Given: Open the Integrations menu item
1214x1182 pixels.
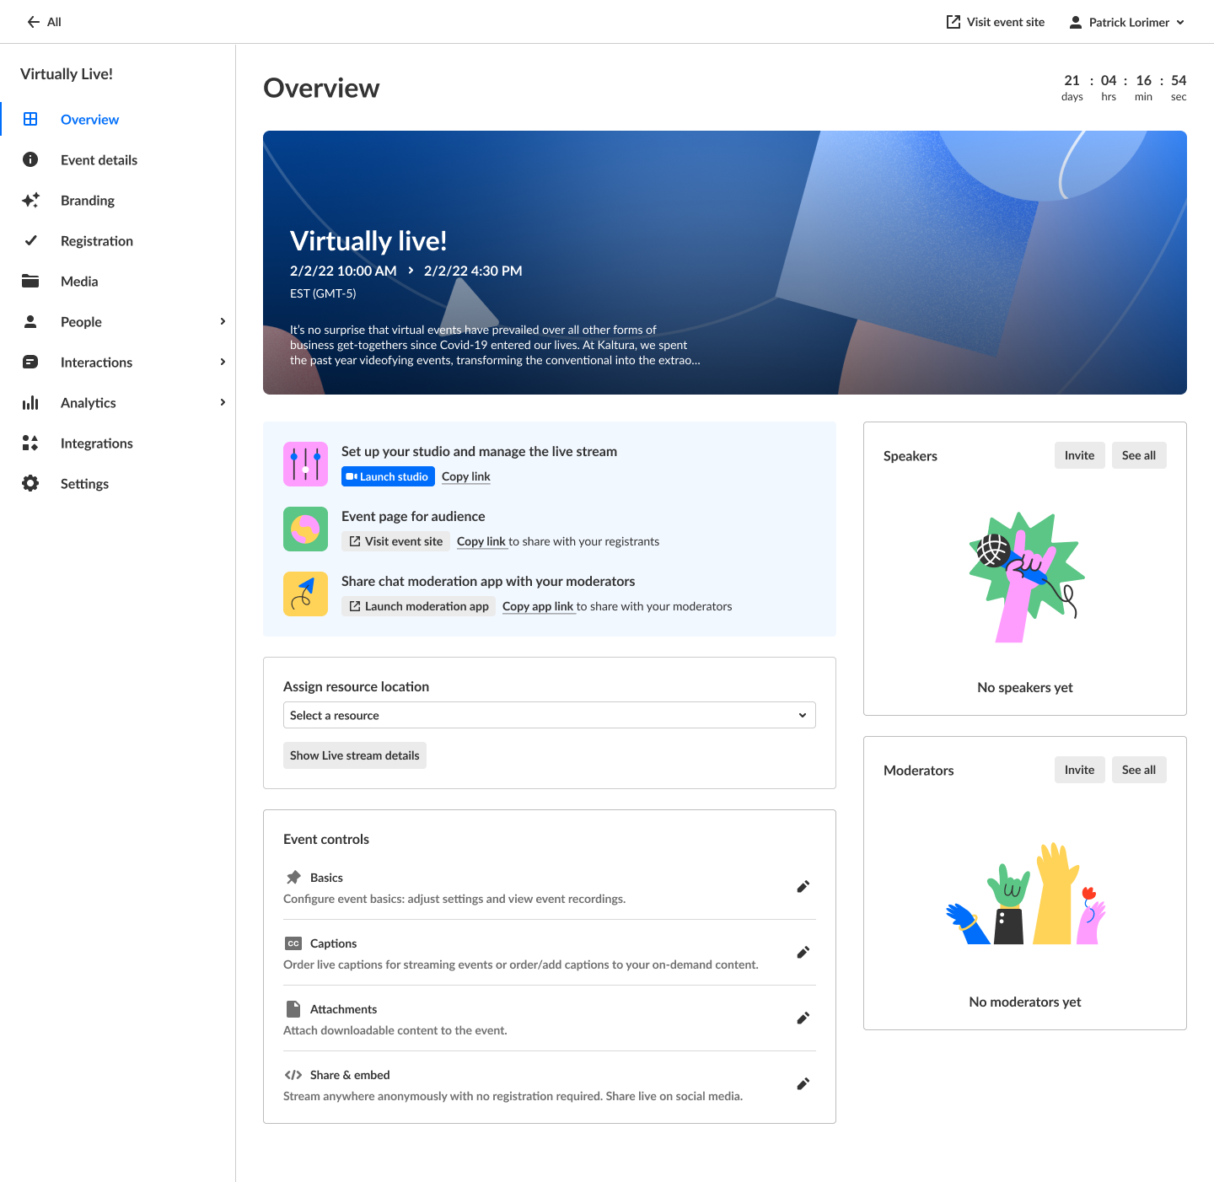Looking at the screenshot, I should point(97,443).
